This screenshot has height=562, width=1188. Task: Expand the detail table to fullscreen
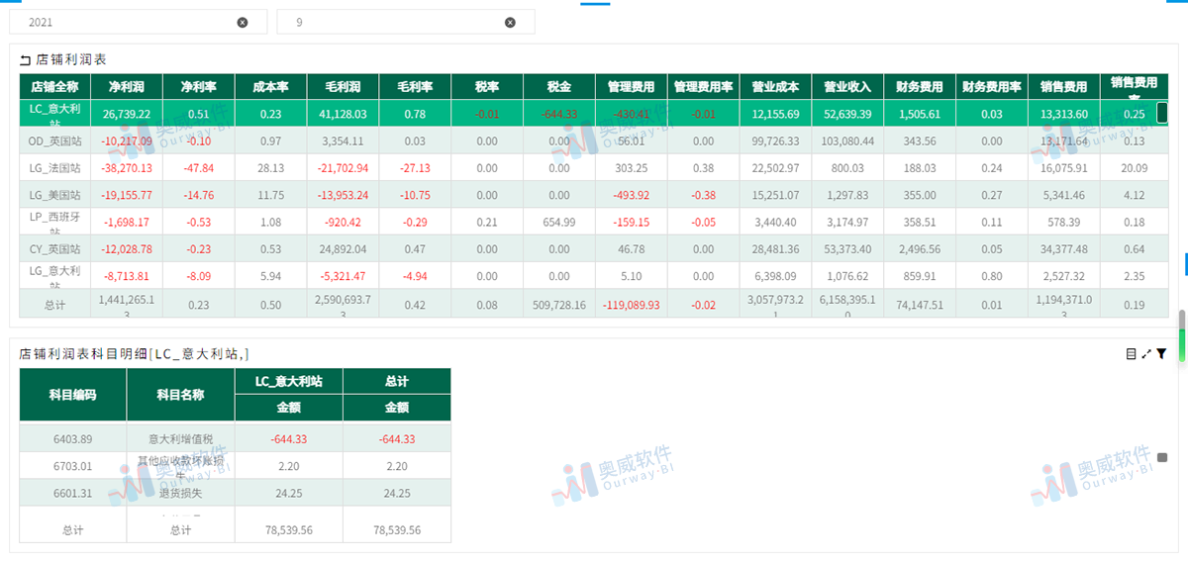(x=1146, y=353)
